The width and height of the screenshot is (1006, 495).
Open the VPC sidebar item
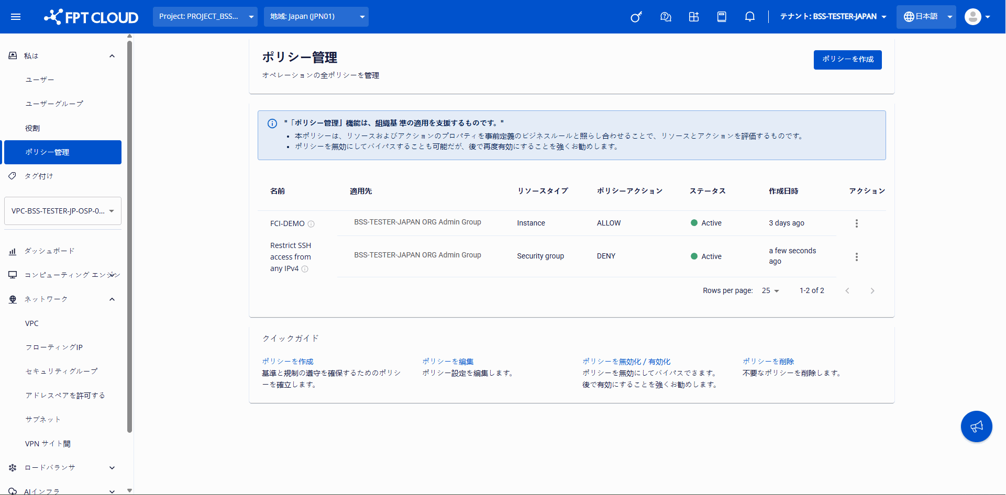(x=32, y=323)
